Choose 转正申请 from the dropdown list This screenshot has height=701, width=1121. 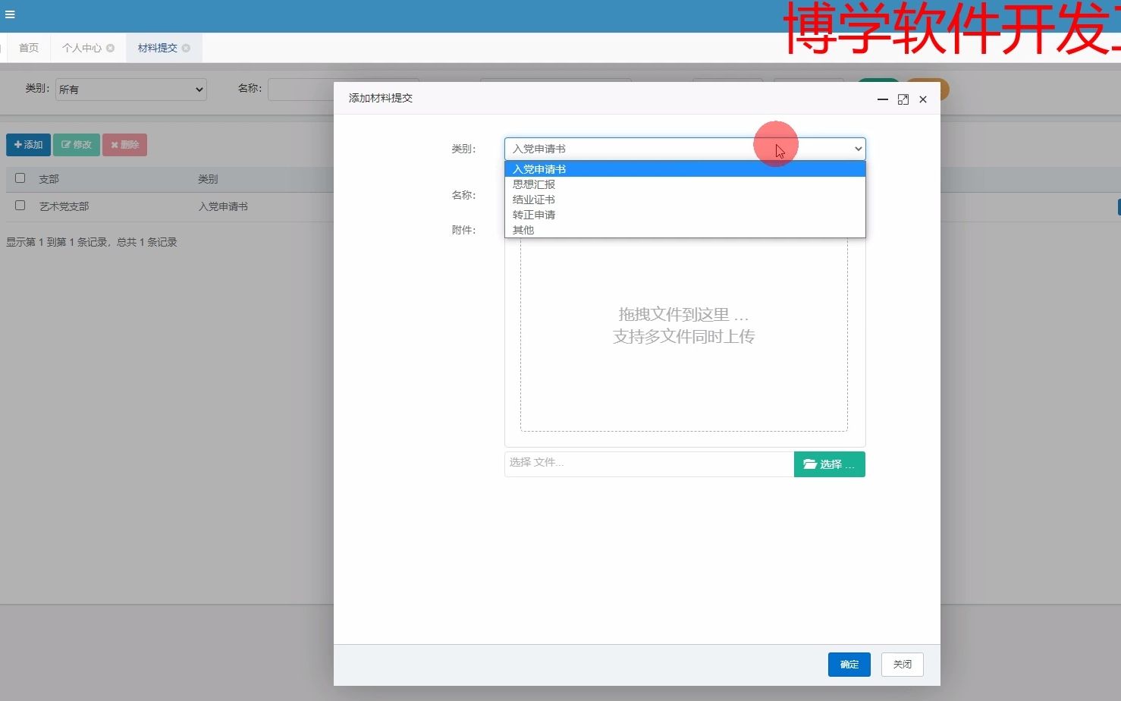point(685,215)
